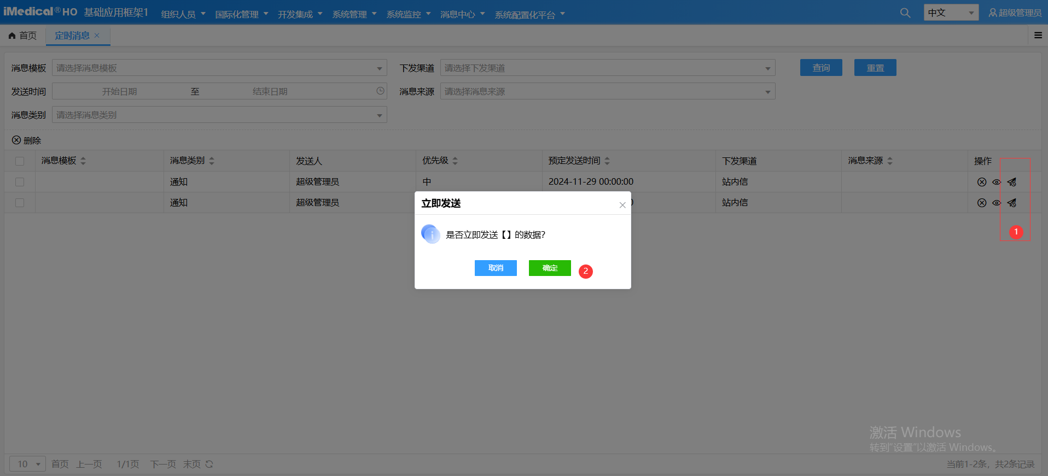
Task: Check the first row checkbox
Action: [x=20, y=182]
